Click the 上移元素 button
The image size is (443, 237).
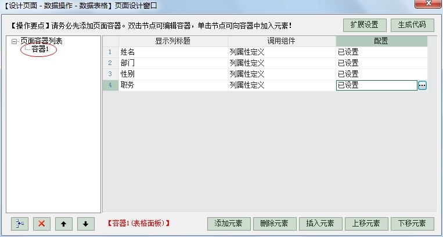366,224
